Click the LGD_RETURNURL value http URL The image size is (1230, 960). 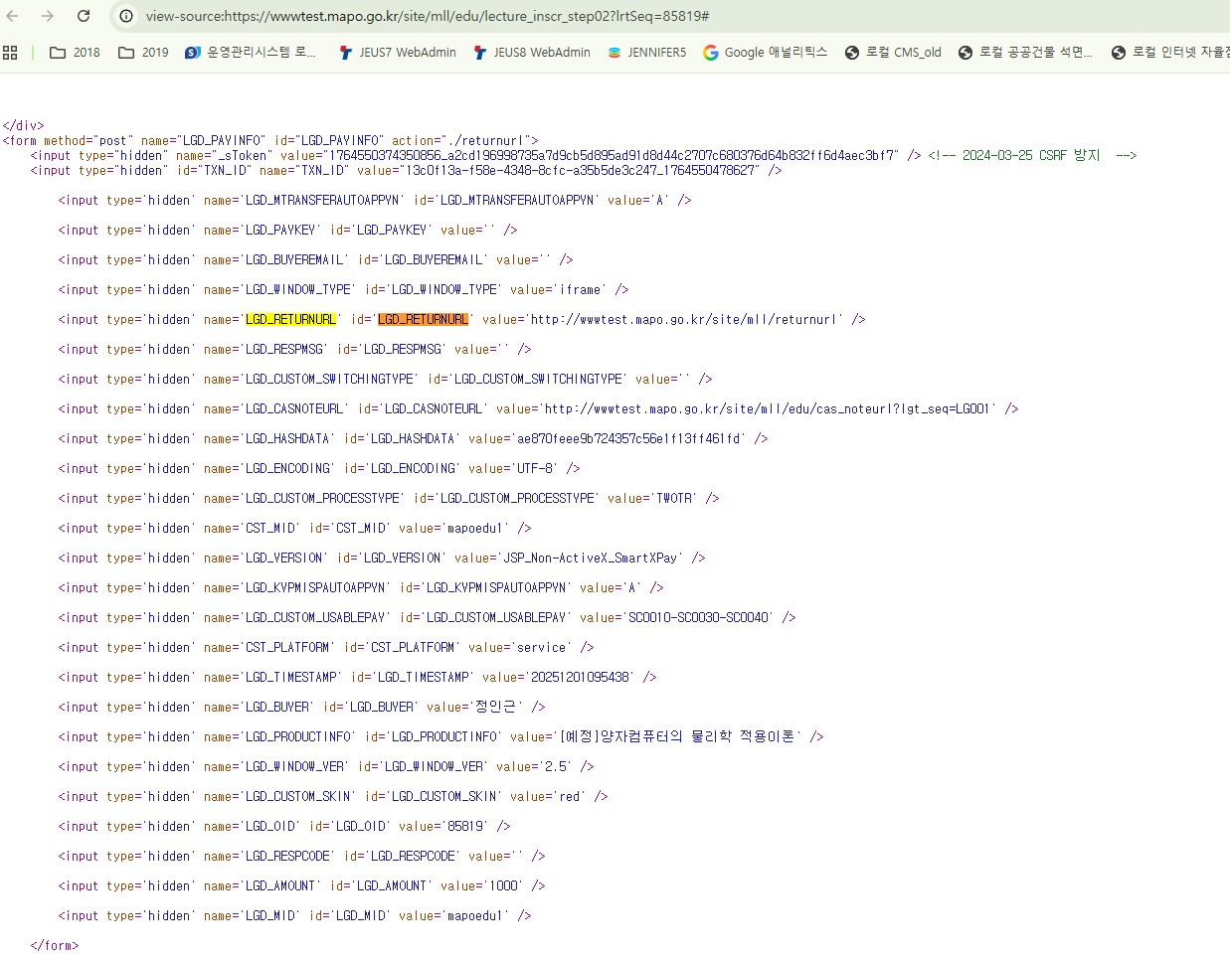(x=686, y=319)
